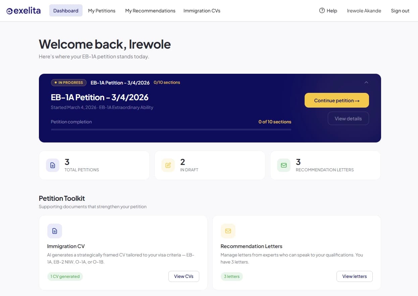Expand the 0/10 sections summary
This screenshot has height=296, width=418.
tap(167, 82)
